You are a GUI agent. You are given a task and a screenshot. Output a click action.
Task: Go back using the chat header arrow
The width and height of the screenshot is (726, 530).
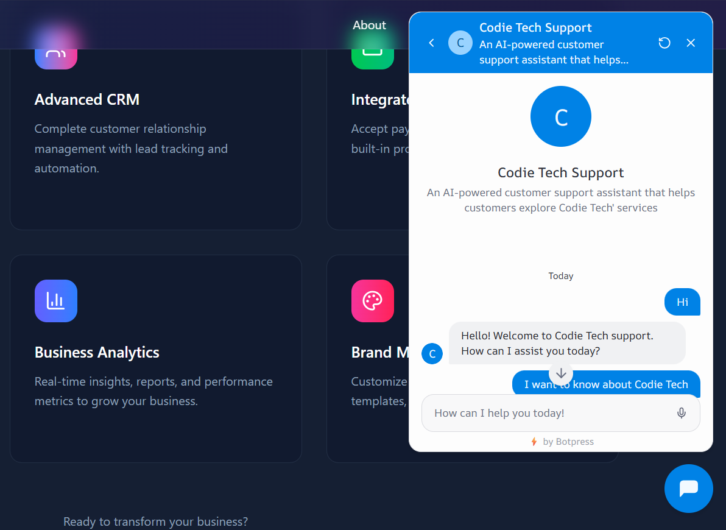[432, 43]
